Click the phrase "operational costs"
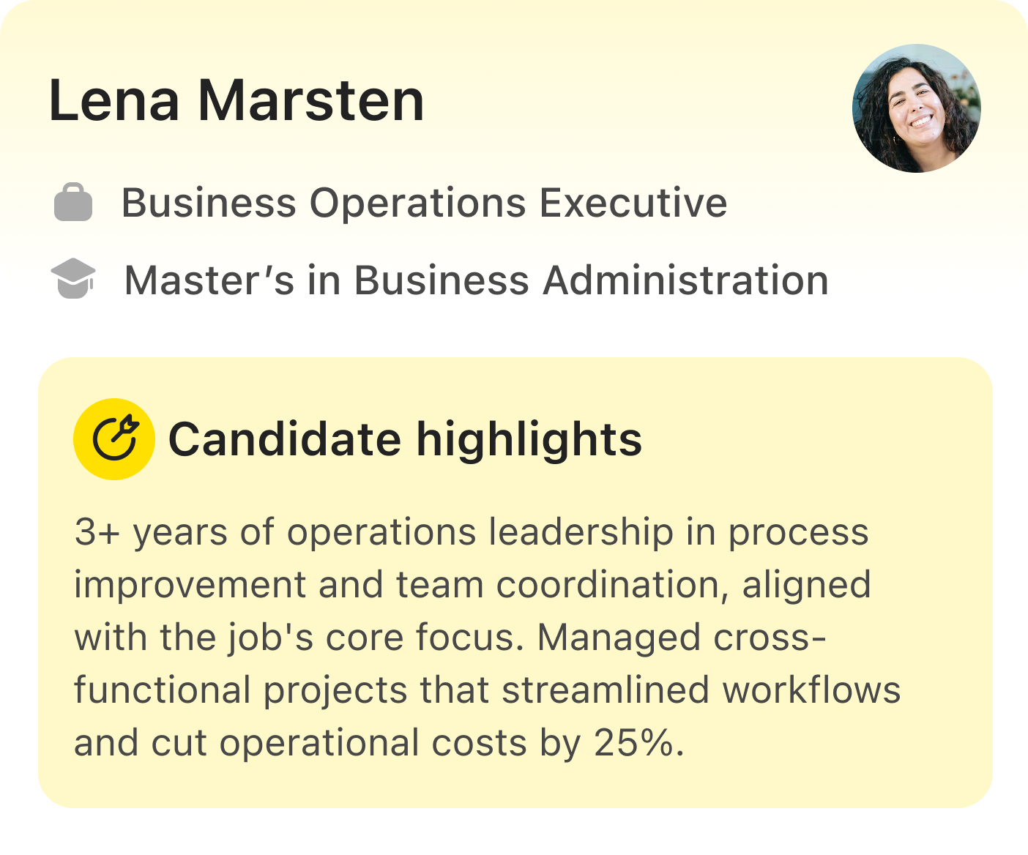The image size is (1028, 855). (x=373, y=743)
